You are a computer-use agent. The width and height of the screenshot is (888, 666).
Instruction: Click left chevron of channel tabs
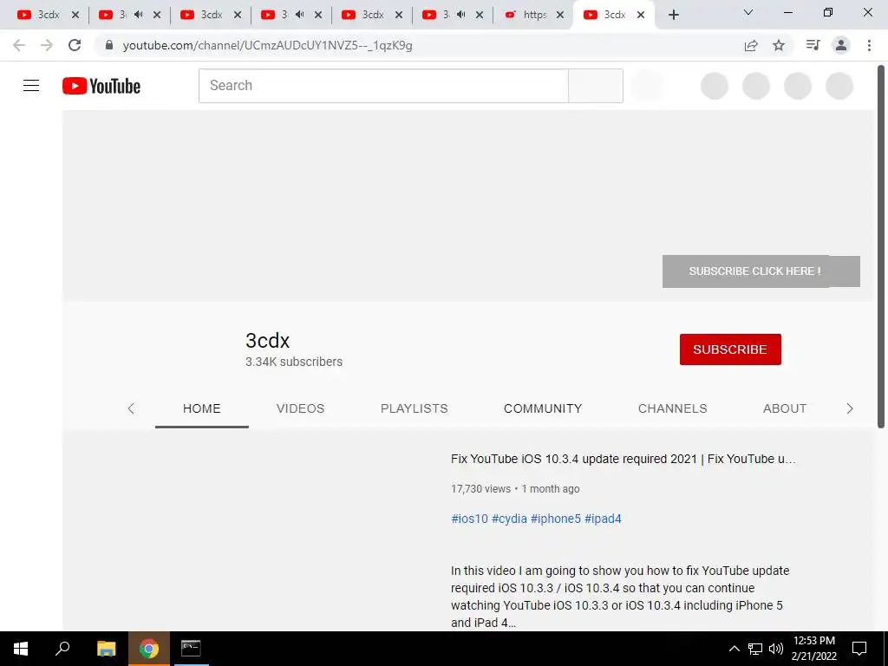(x=131, y=408)
